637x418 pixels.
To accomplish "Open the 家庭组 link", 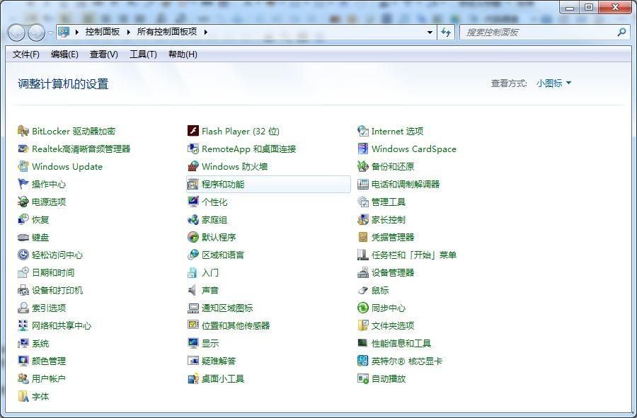I will click(x=214, y=219).
